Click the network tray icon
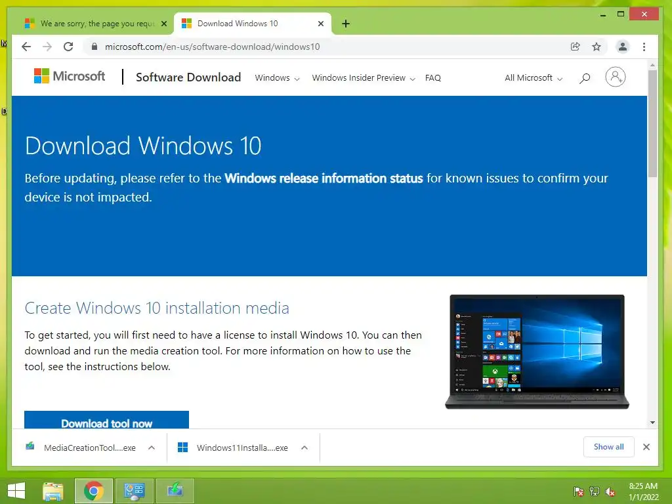Image resolution: width=672 pixels, height=504 pixels. point(595,491)
